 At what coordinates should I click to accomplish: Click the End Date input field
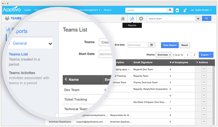(138, 45)
